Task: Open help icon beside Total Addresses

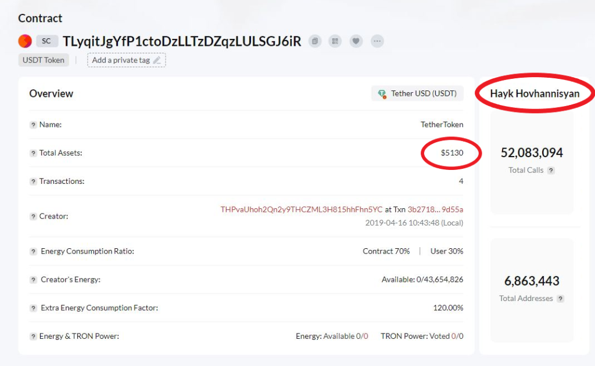Action: [x=561, y=299]
